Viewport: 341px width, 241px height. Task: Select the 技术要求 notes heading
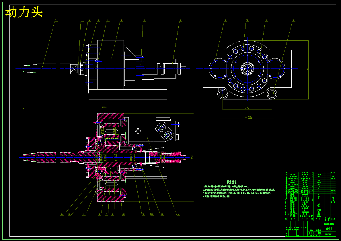click(232, 182)
